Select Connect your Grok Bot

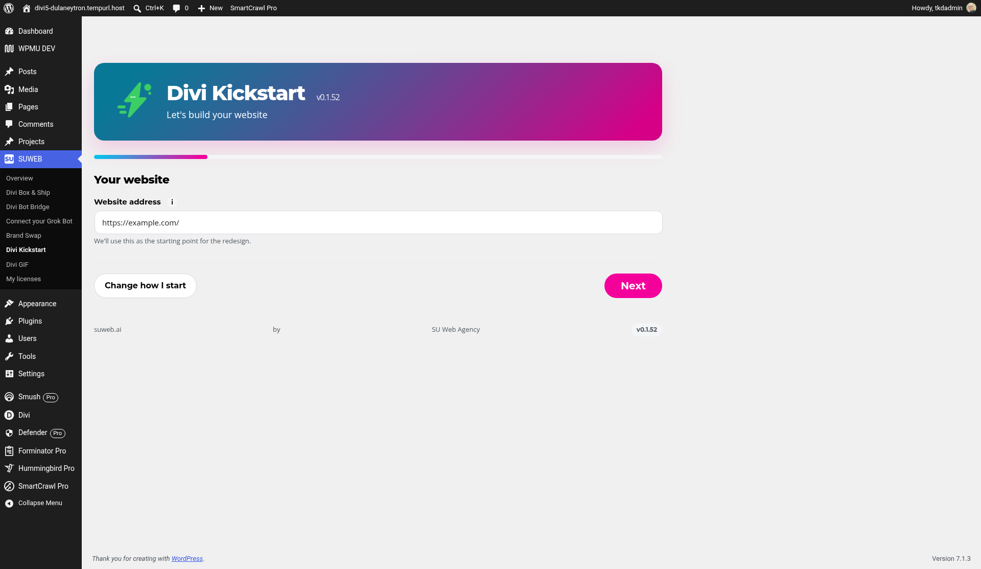(39, 221)
